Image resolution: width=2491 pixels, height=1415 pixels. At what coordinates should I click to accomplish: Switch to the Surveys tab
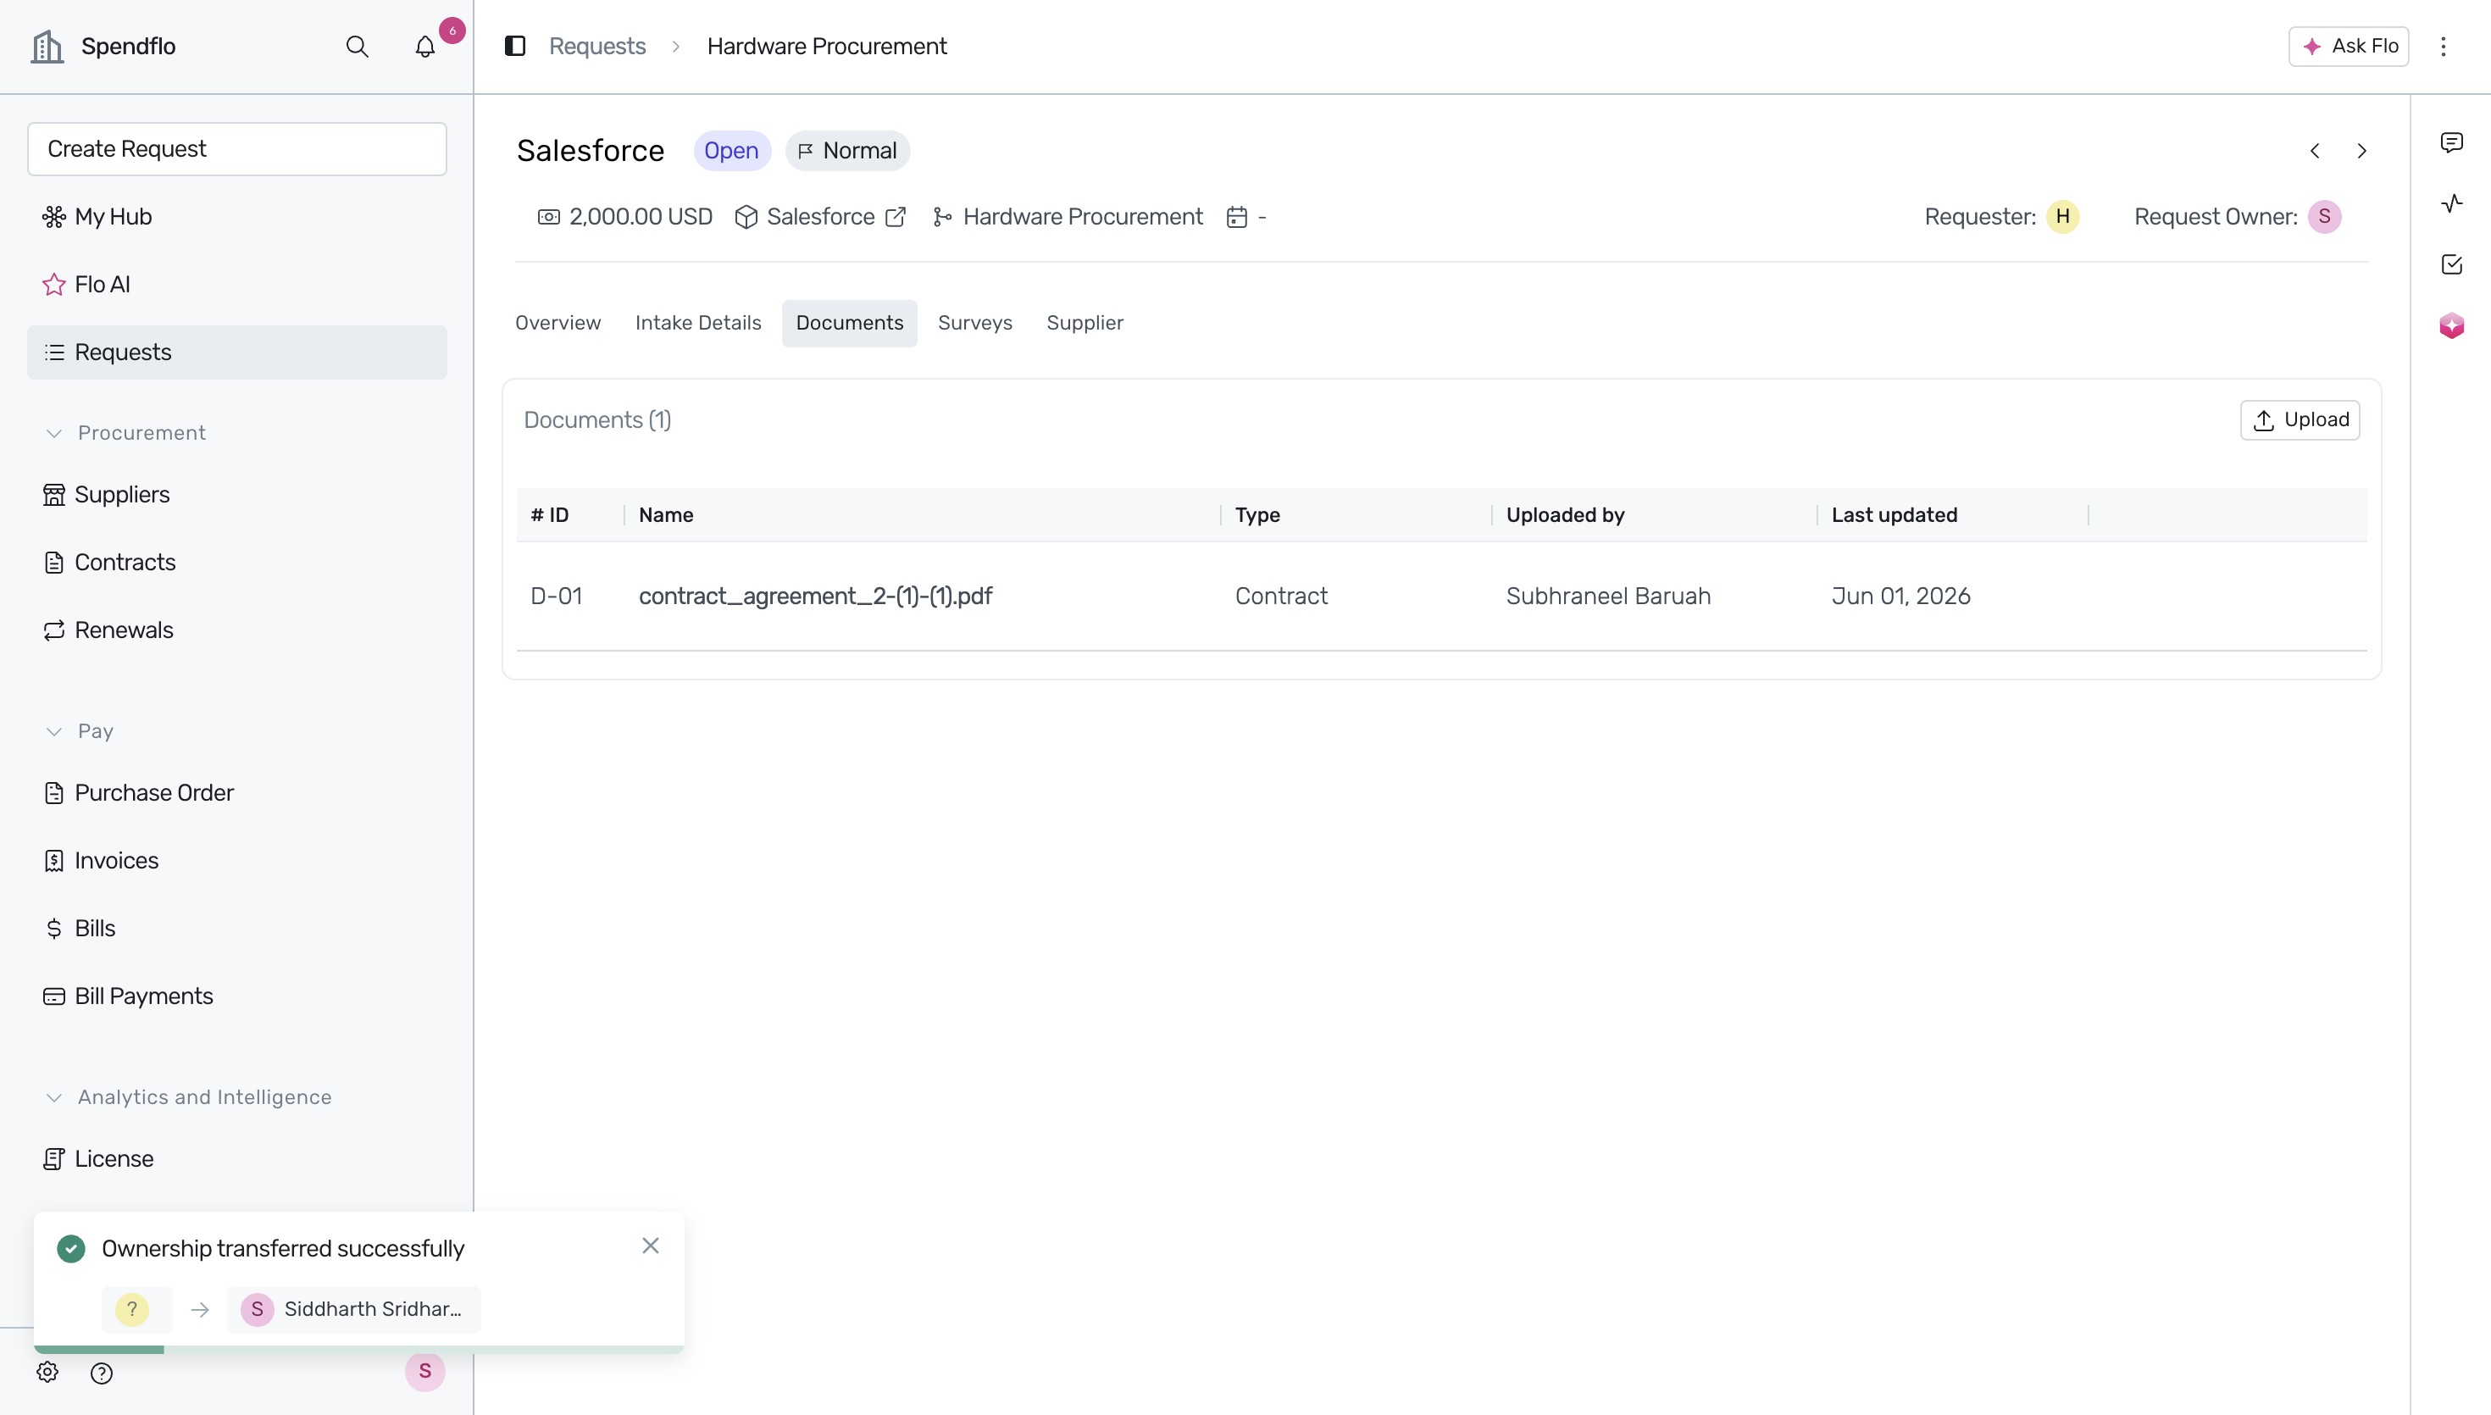(975, 323)
